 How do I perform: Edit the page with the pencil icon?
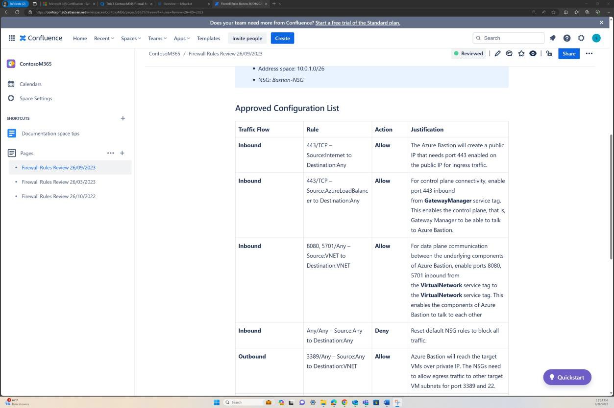pos(497,53)
